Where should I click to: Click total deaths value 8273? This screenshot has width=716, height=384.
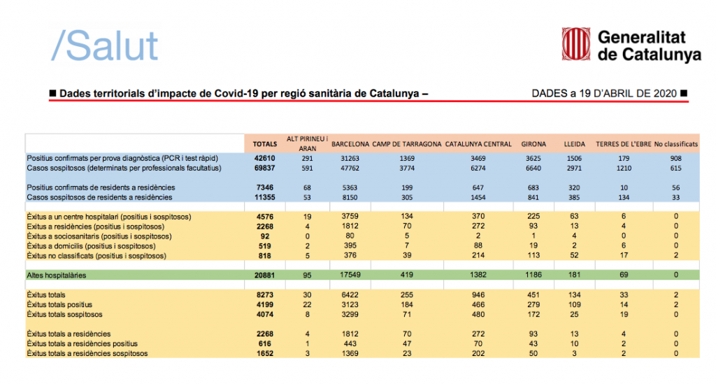(x=265, y=295)
